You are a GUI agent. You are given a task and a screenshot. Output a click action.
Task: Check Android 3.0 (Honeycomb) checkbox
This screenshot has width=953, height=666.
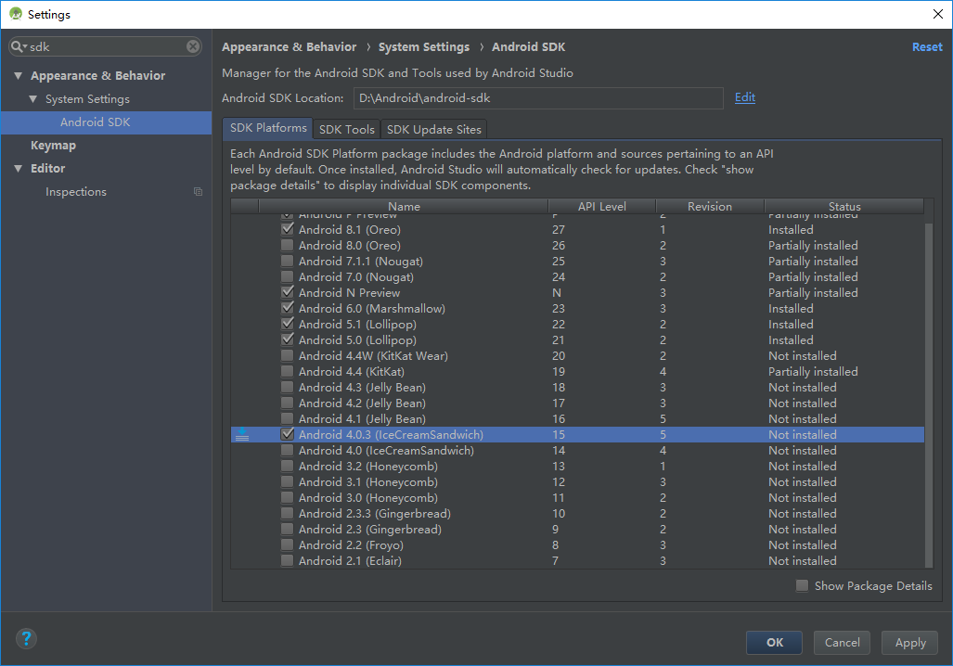point(288,498)
